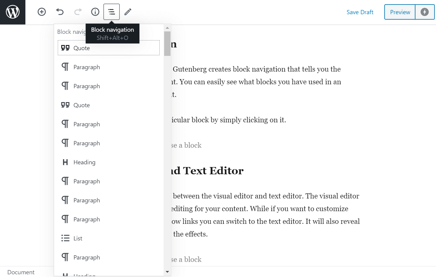
Task: Click the Undo arrow icon
Action: [60, 12]
